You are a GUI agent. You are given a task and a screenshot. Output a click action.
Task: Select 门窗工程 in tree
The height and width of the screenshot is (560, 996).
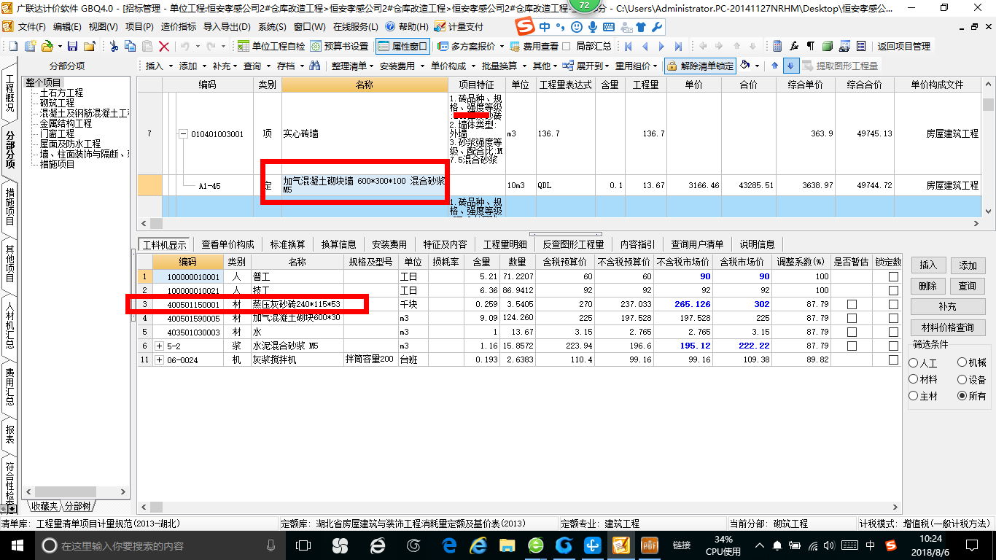(x=57, y=133)
